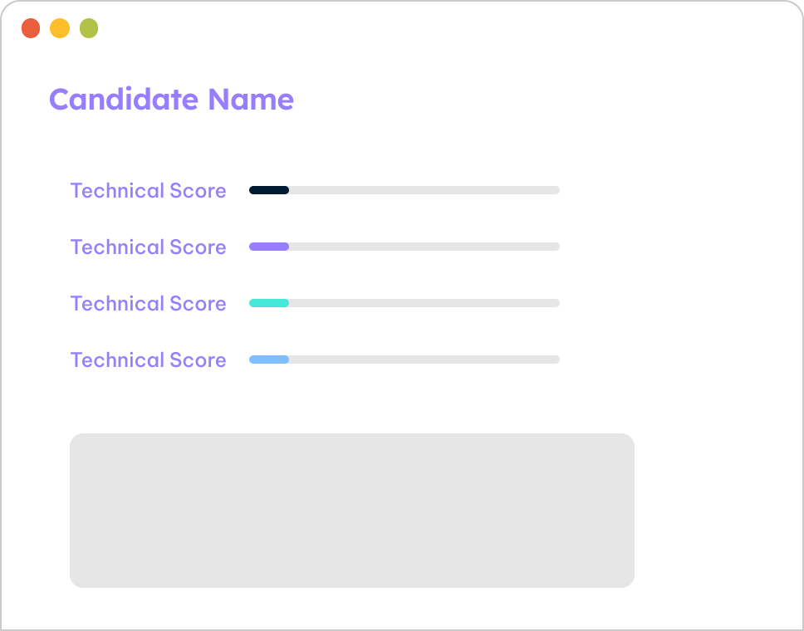Click the gray track of the navy progress bar

click(424, 190)
